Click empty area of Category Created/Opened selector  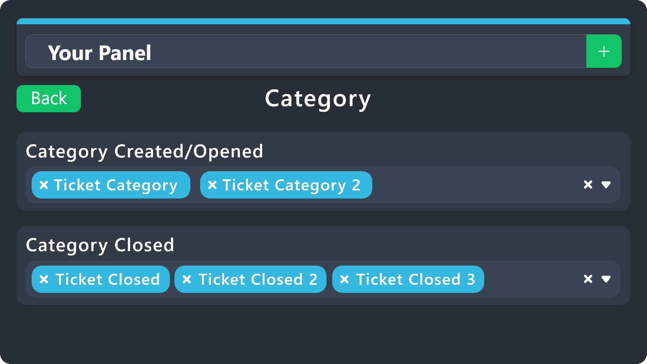(x=472, y=185)
